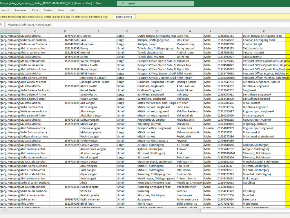Select the cell "Sadia salam suchana"
This screenshot has height=218, width=290.
coord(35,40)
